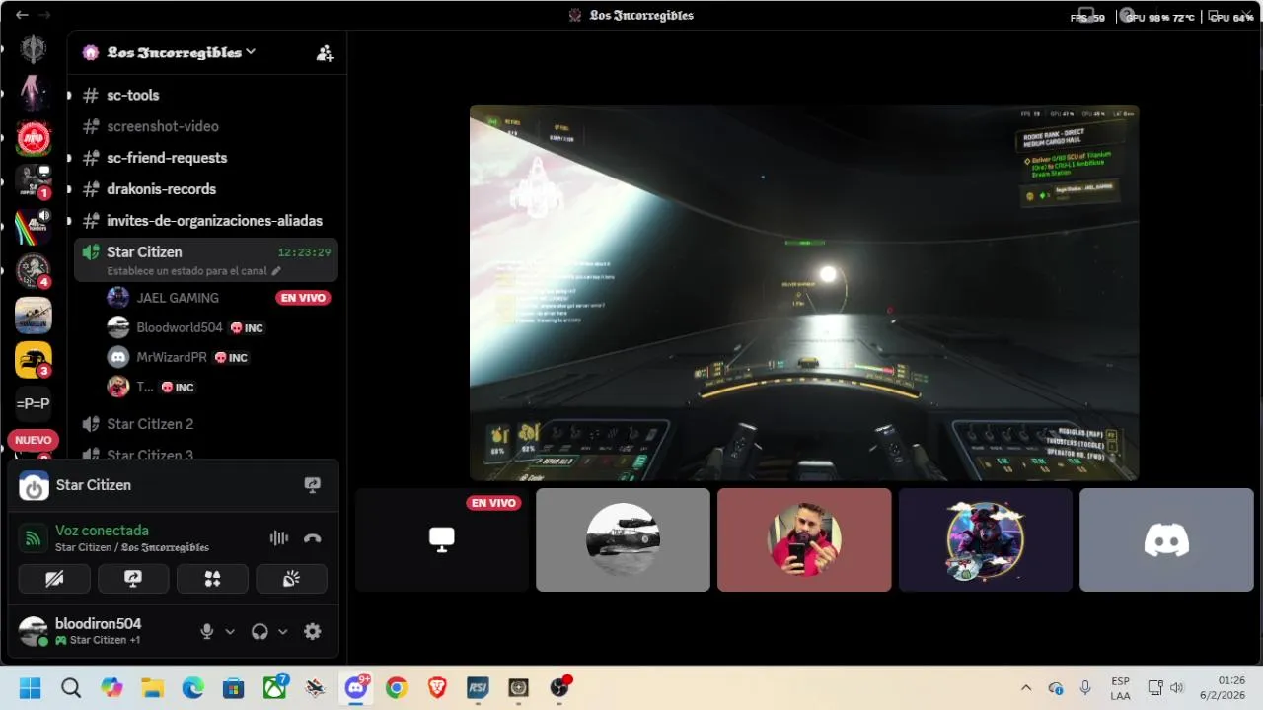Open Windows taskbar search
This screenshot has width=1263, height=710.
[x=71, y=688]
